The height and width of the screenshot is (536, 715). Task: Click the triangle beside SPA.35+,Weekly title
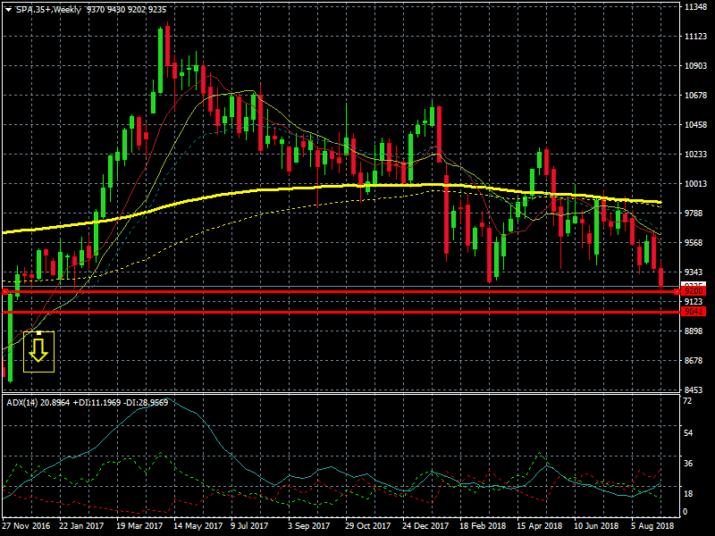click(7, 8)
